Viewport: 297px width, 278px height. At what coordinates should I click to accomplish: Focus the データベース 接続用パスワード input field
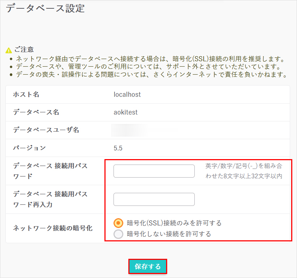pos(154,171)
